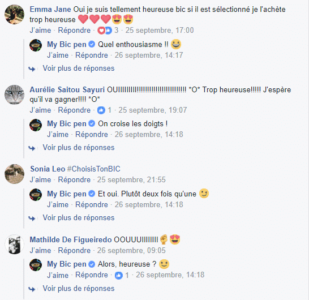This screenshot has width=309, height=300.
Task: Open Aurélie Saitou Sayuri's cat avatar
Action: pos(14,95)
